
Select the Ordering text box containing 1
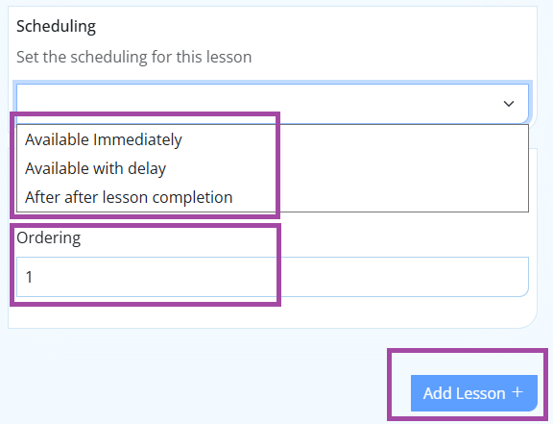click(273, 277)
